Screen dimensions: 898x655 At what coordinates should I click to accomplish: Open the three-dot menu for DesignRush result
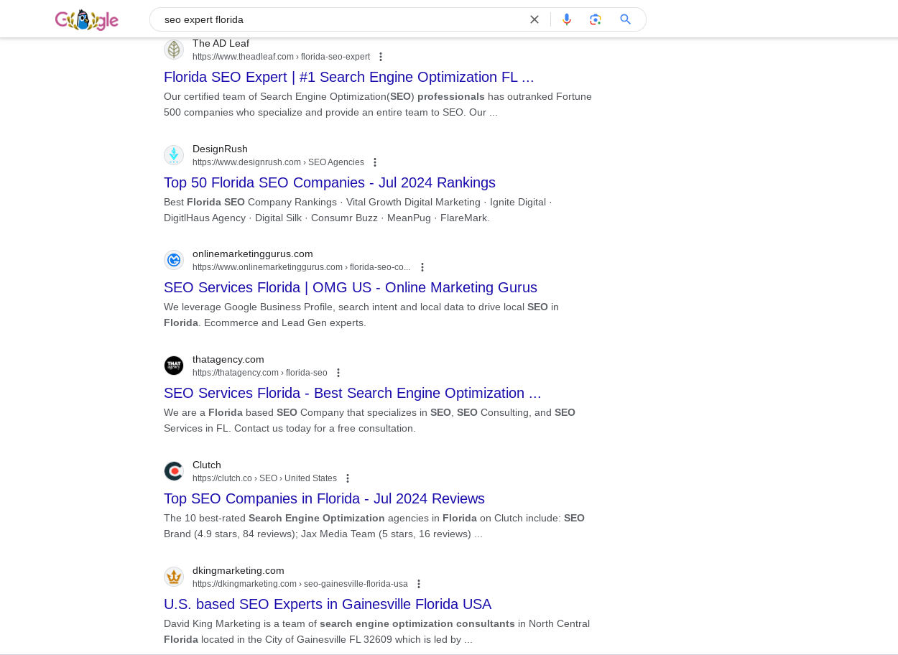pos(374,162)
